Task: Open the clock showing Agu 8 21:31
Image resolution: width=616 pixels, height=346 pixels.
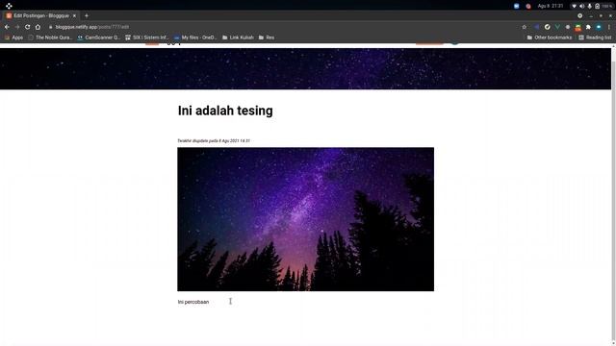Action: (x=551, y=6)
